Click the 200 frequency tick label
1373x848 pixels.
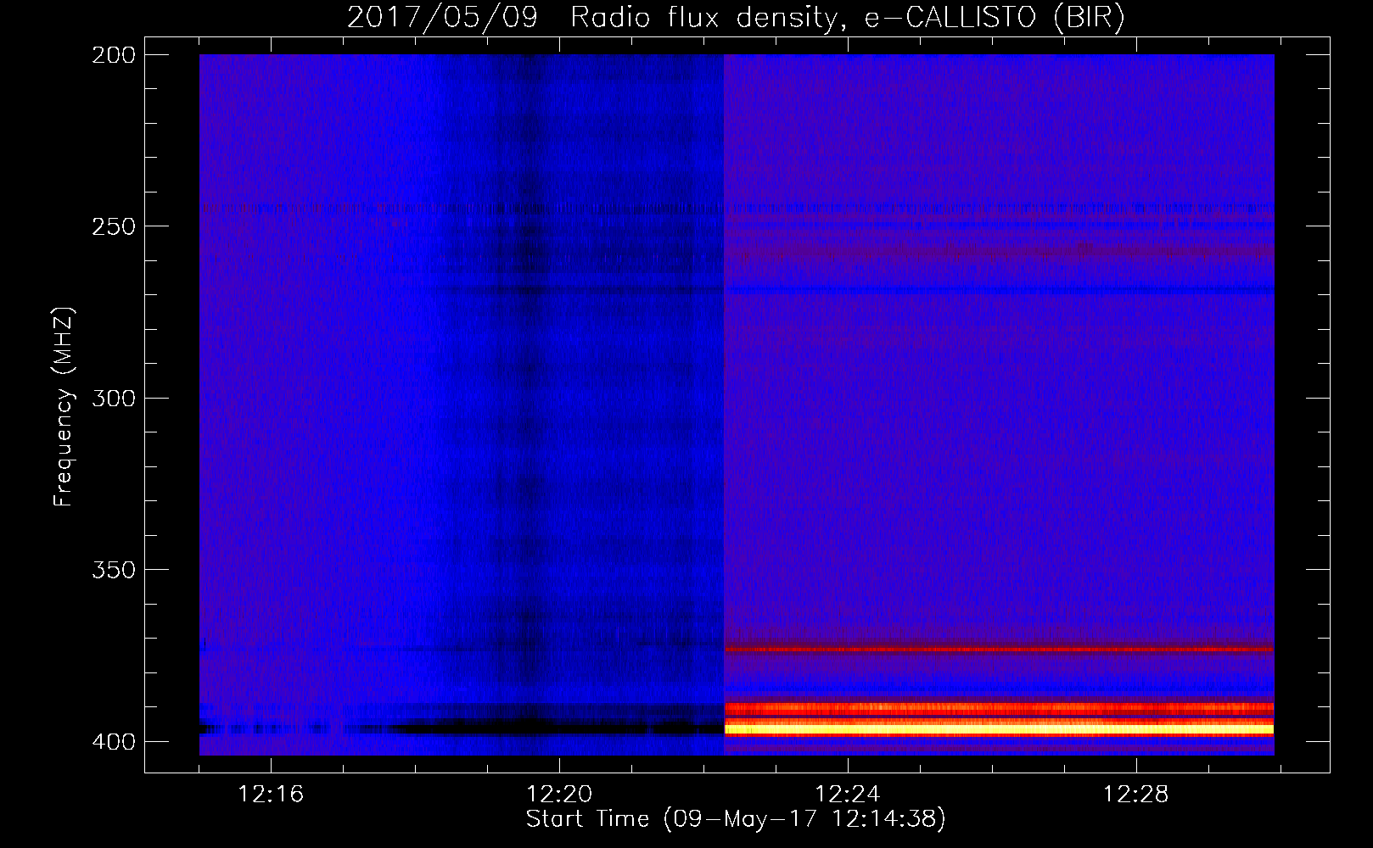[113, 55]
